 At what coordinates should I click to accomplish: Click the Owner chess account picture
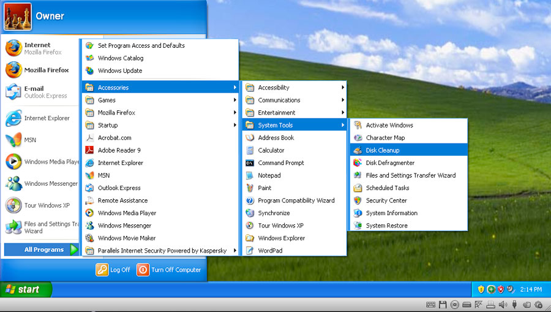pos(18,17)
